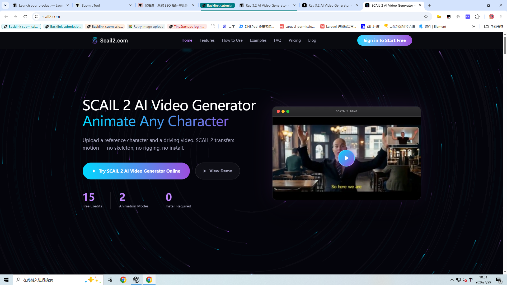Play the SCAIL 2 demo video
This screenshot has height=285, width=507.
346,158
